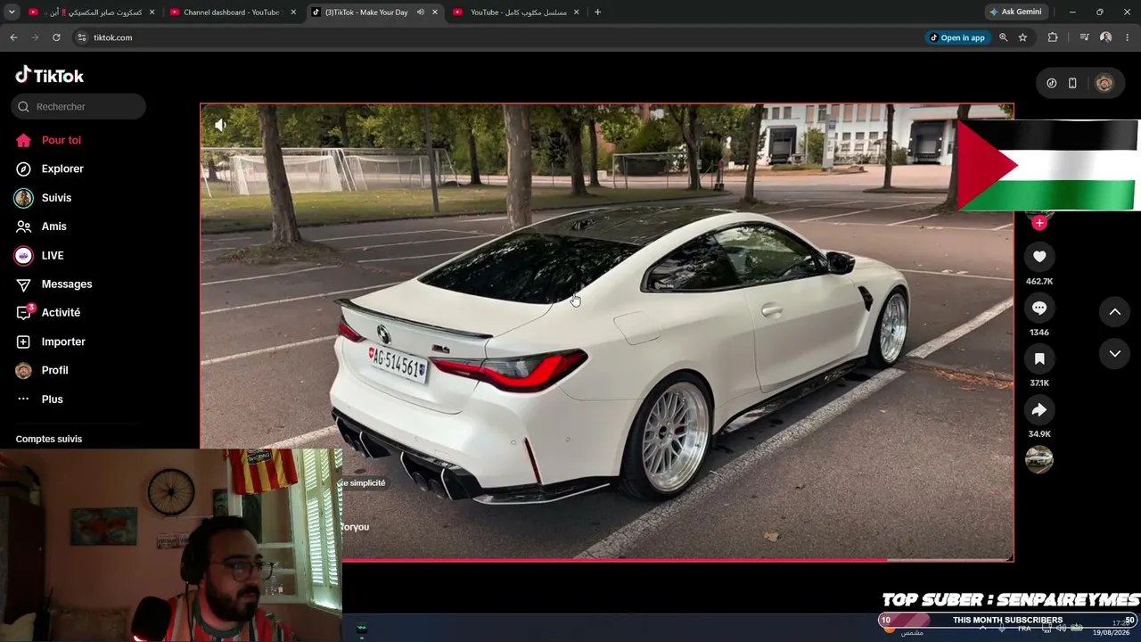Click the phone get-app icon
The width and height of the screenshot is (1141, 642).
coord(1072,83)
